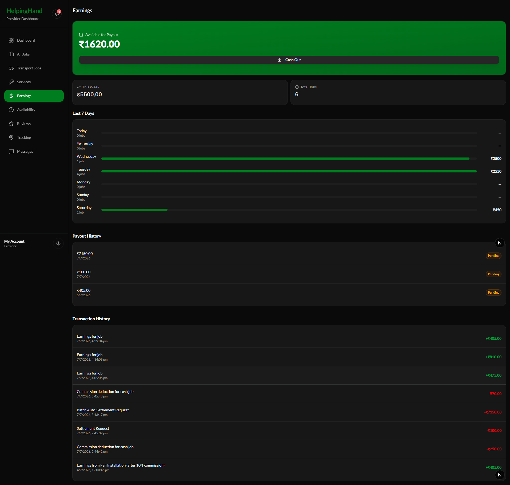This screenshot has width=510, height=485.
Task: Click the Wednesday earnings progress bar
Action: coord(289,159)
